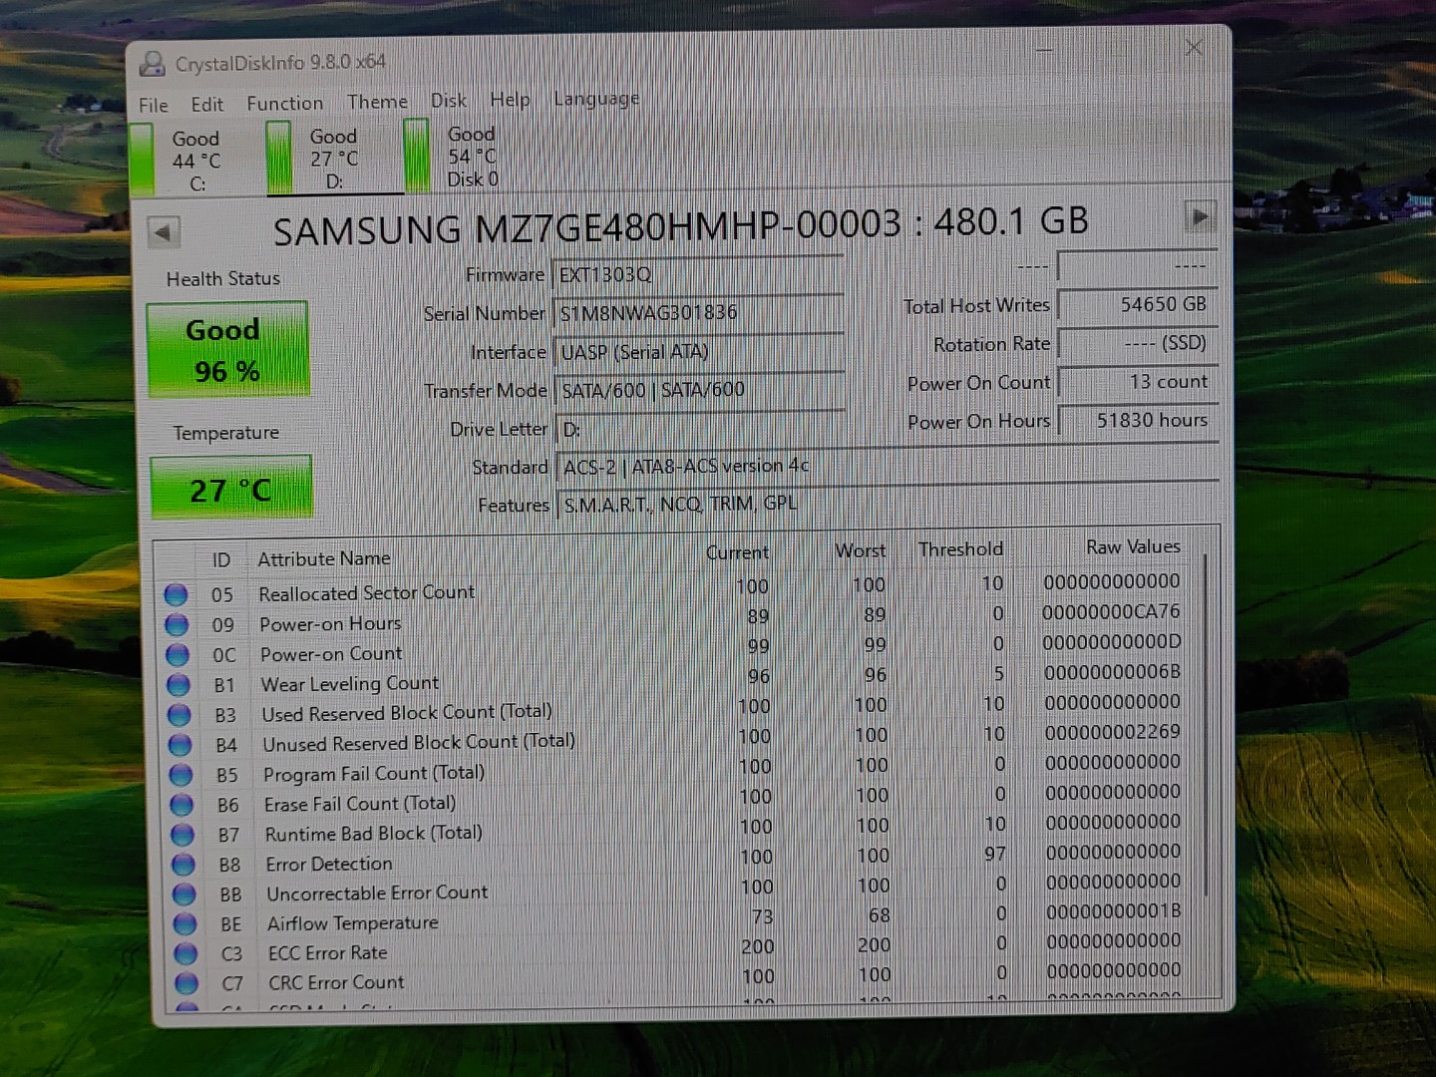This screenshot has width=1436, height=1077.
Task: Close the CrystalDiskInfo window
Action: point(1194,47)
